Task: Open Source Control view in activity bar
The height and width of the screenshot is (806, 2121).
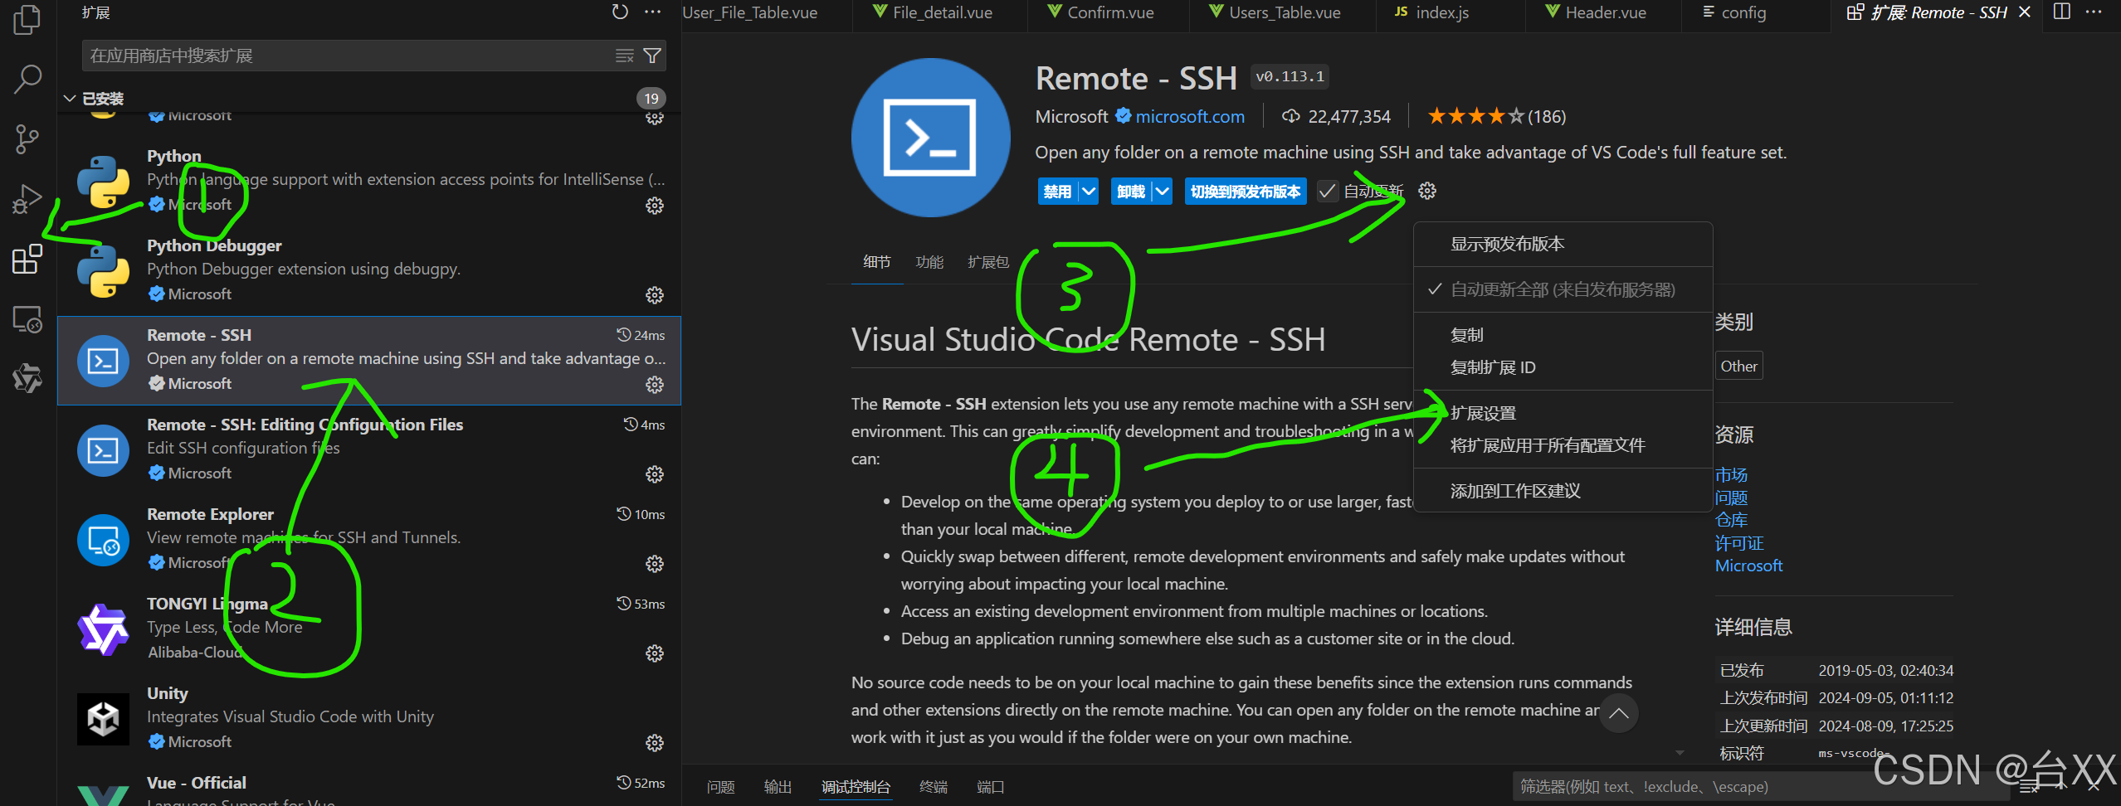Action: 27,139
